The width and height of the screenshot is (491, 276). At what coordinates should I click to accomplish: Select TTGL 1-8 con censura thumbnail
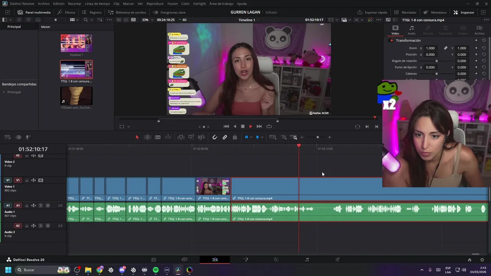click(x=76, y=69)
